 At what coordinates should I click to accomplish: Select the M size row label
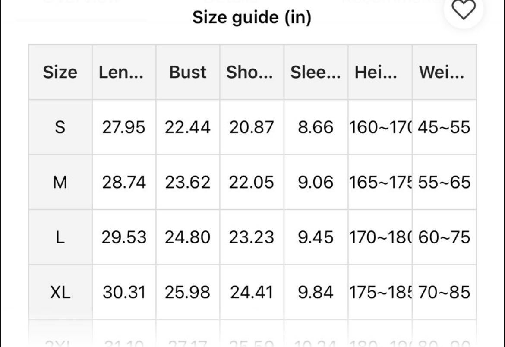point(60,182)
